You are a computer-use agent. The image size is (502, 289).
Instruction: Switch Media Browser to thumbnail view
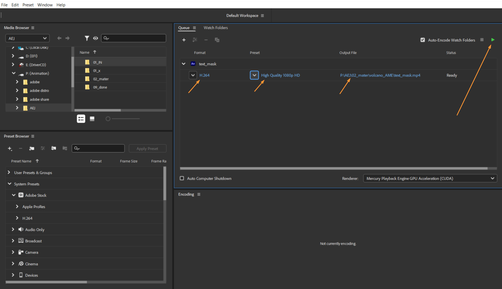(x=92, y=119)
